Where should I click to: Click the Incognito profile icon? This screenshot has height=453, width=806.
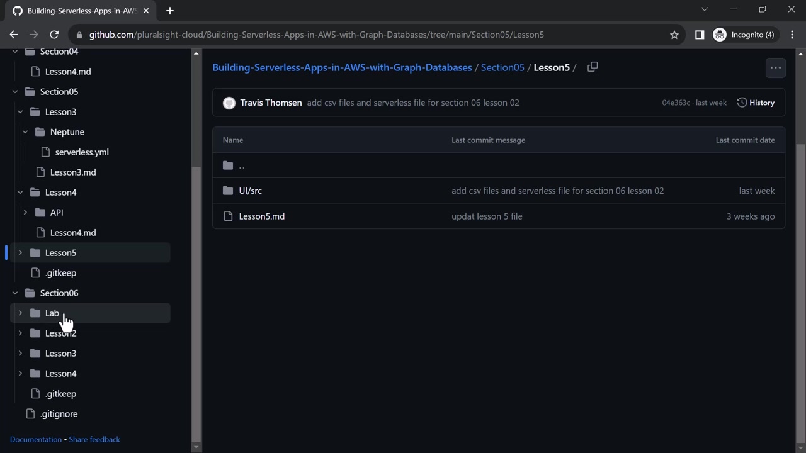coord(720,35)
